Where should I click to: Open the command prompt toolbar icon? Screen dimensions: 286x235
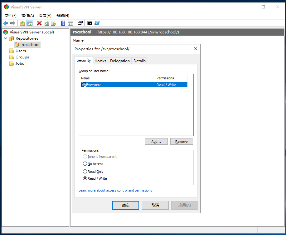[90, 23]
